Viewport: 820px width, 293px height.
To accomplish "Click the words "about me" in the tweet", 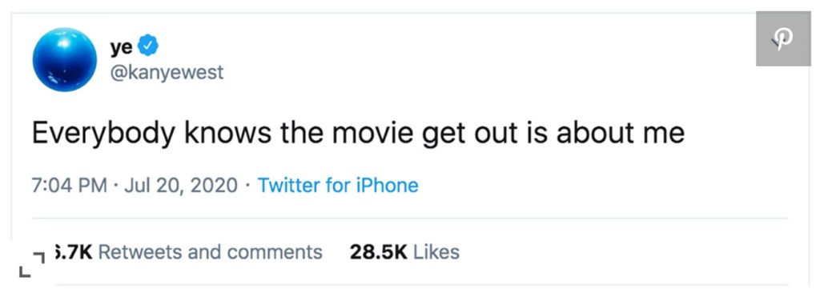I will 621,134.
